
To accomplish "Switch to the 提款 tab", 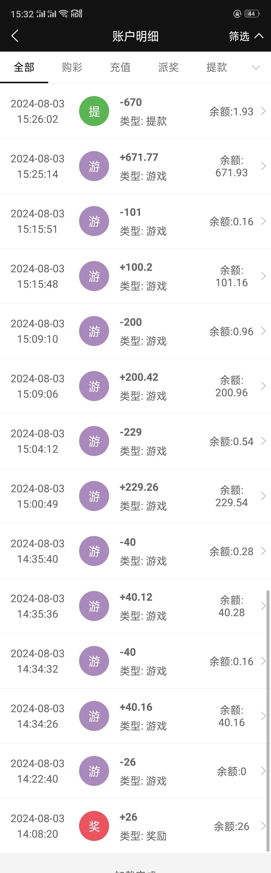I will (x=216, y=67).
